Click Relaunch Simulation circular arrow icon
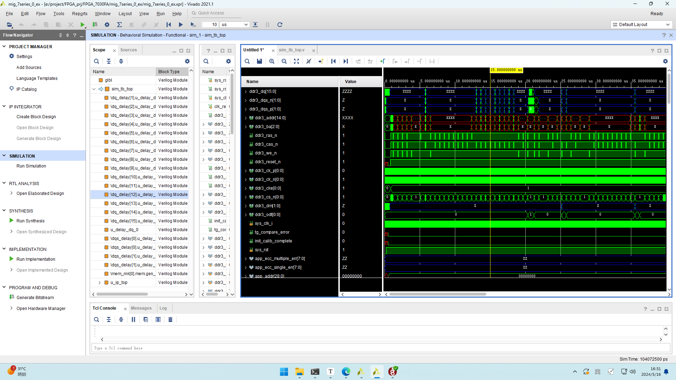Viewport: 676px width, 380px height. (x=280, y=25)
